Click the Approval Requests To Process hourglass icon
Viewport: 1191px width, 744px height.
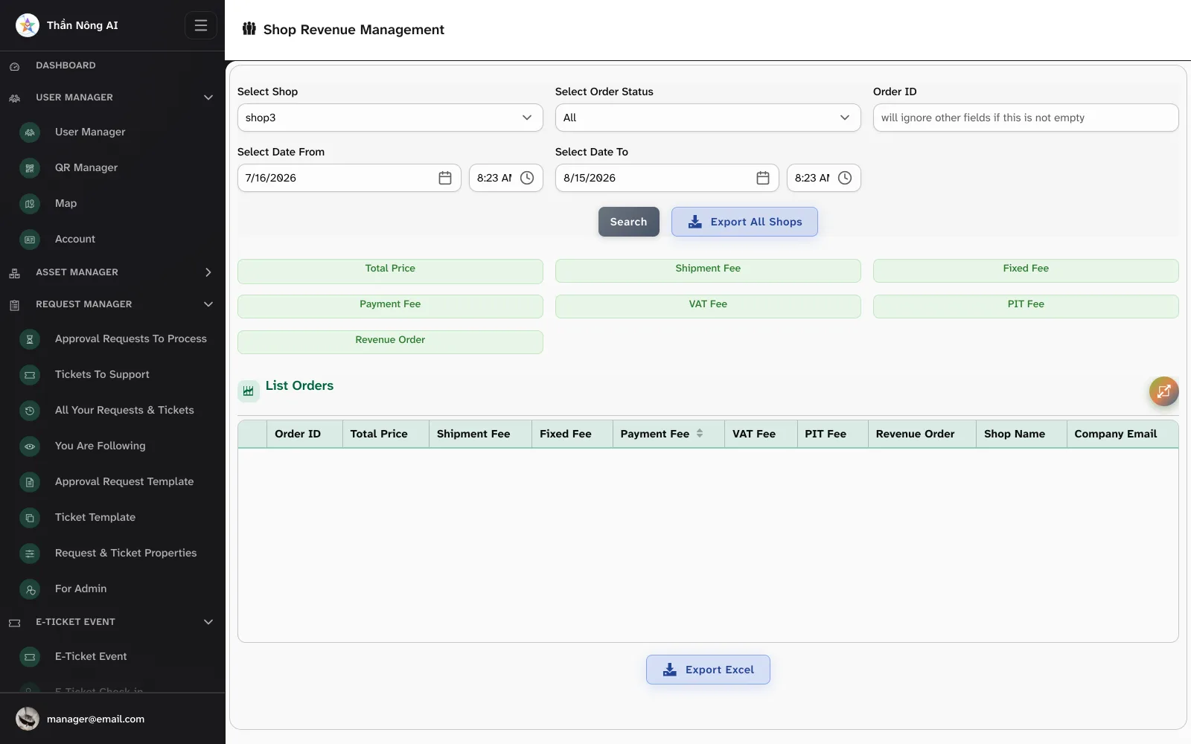[x=30, y=339]
